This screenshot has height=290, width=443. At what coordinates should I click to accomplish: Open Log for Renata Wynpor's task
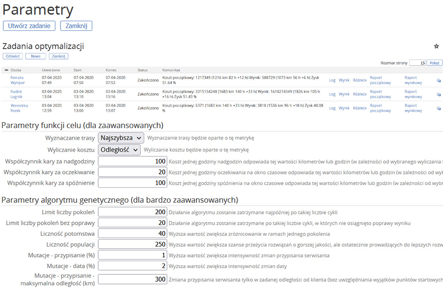pos(332,80)
